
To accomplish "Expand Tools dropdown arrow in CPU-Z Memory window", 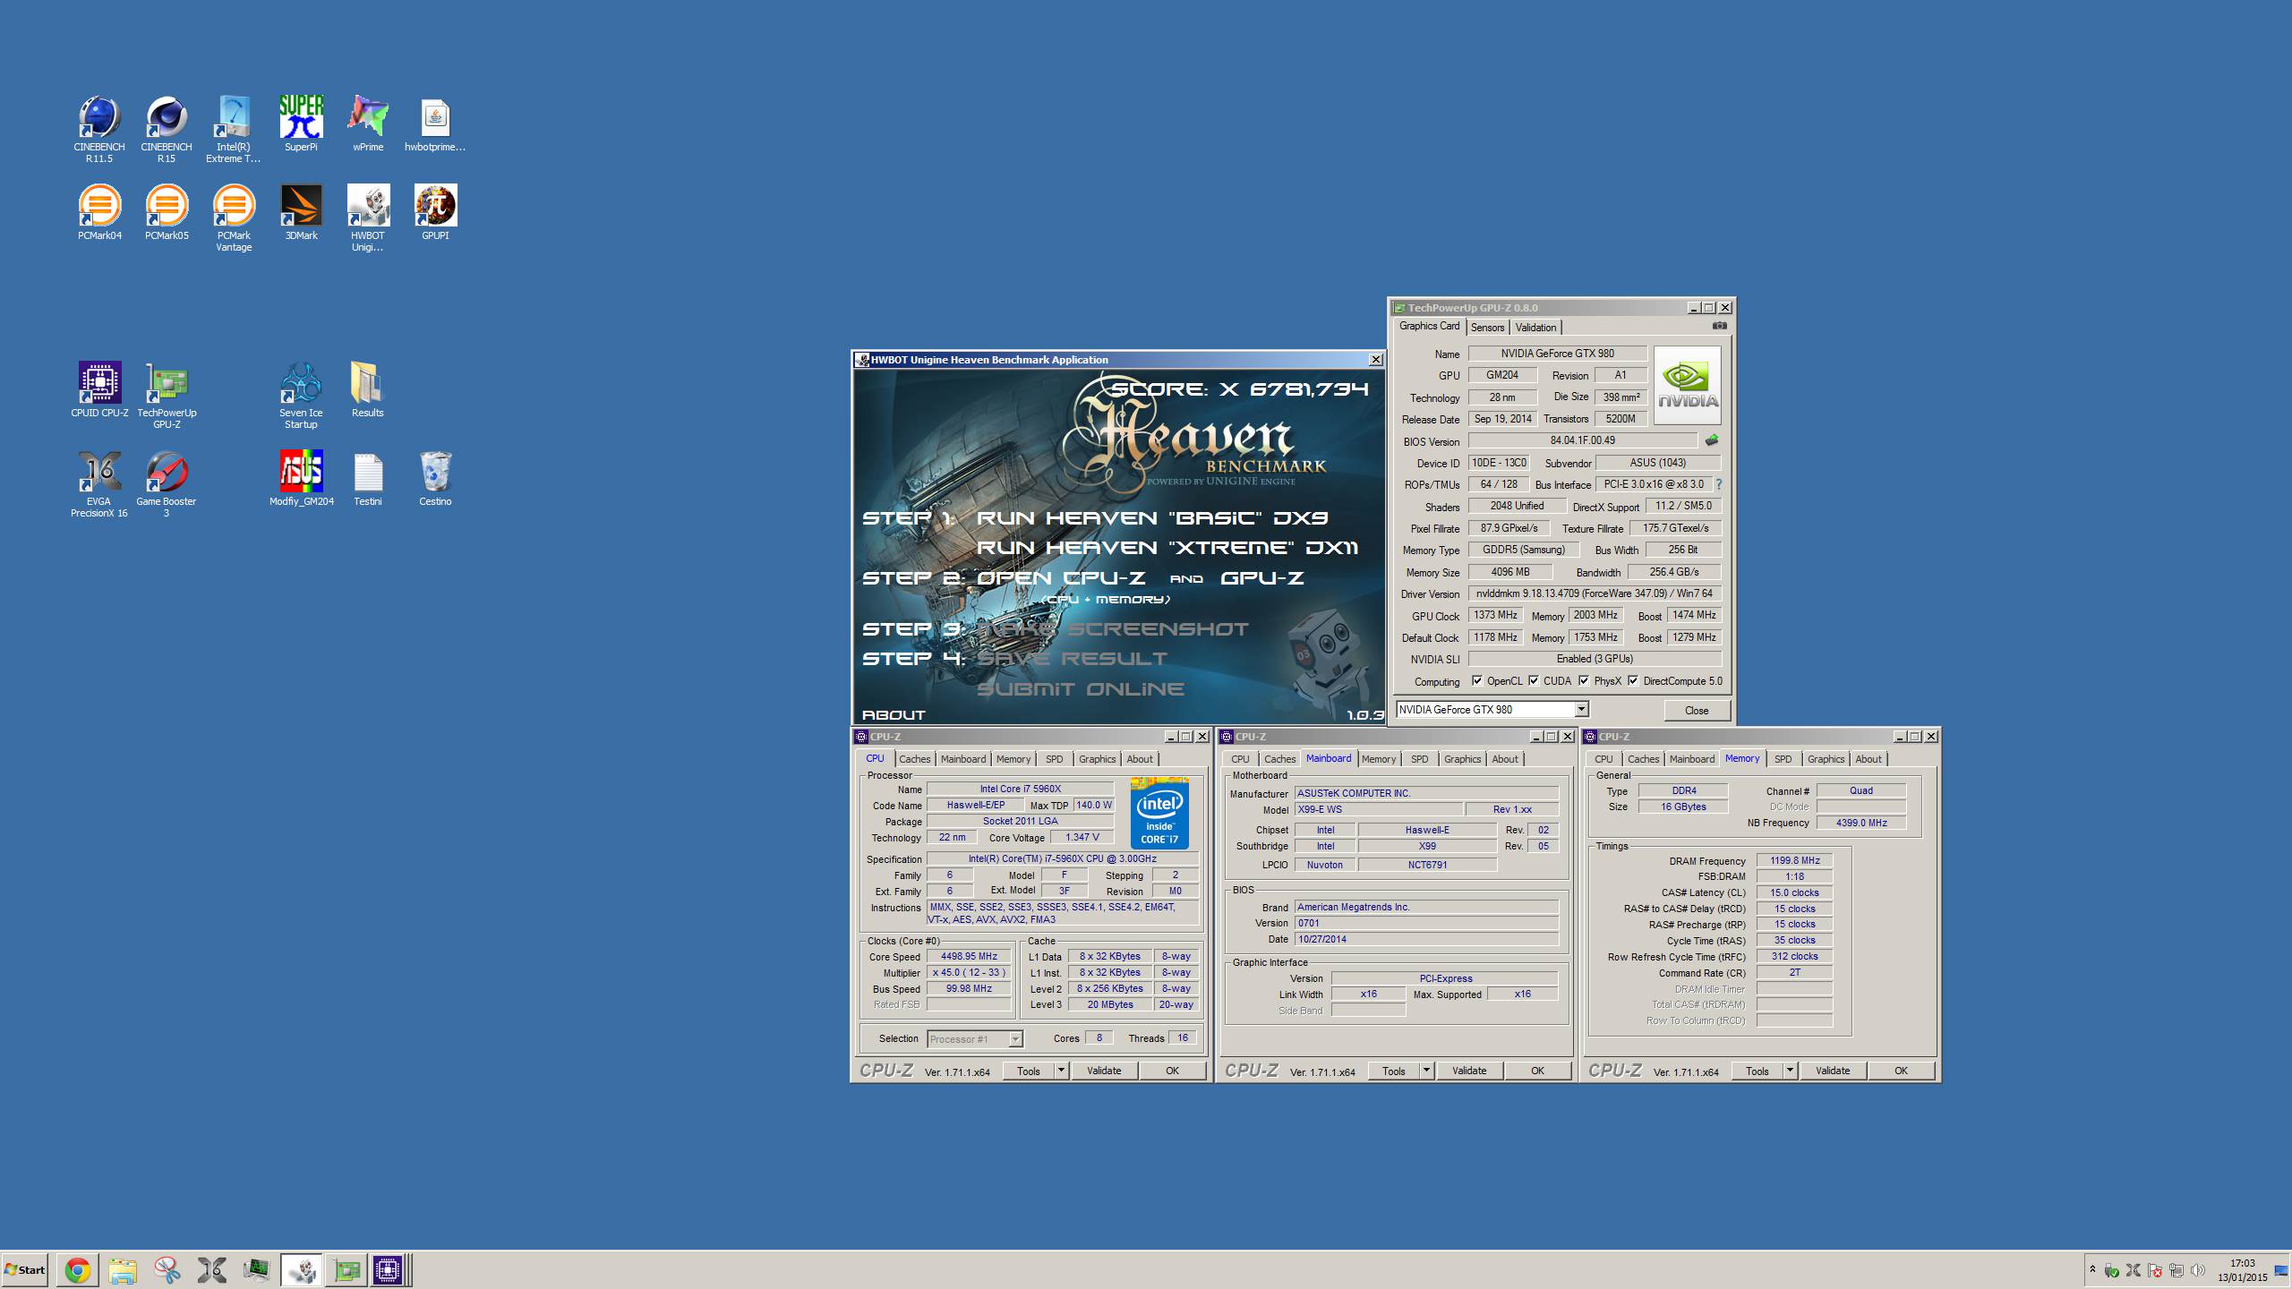I will tap(1790, 1070).
